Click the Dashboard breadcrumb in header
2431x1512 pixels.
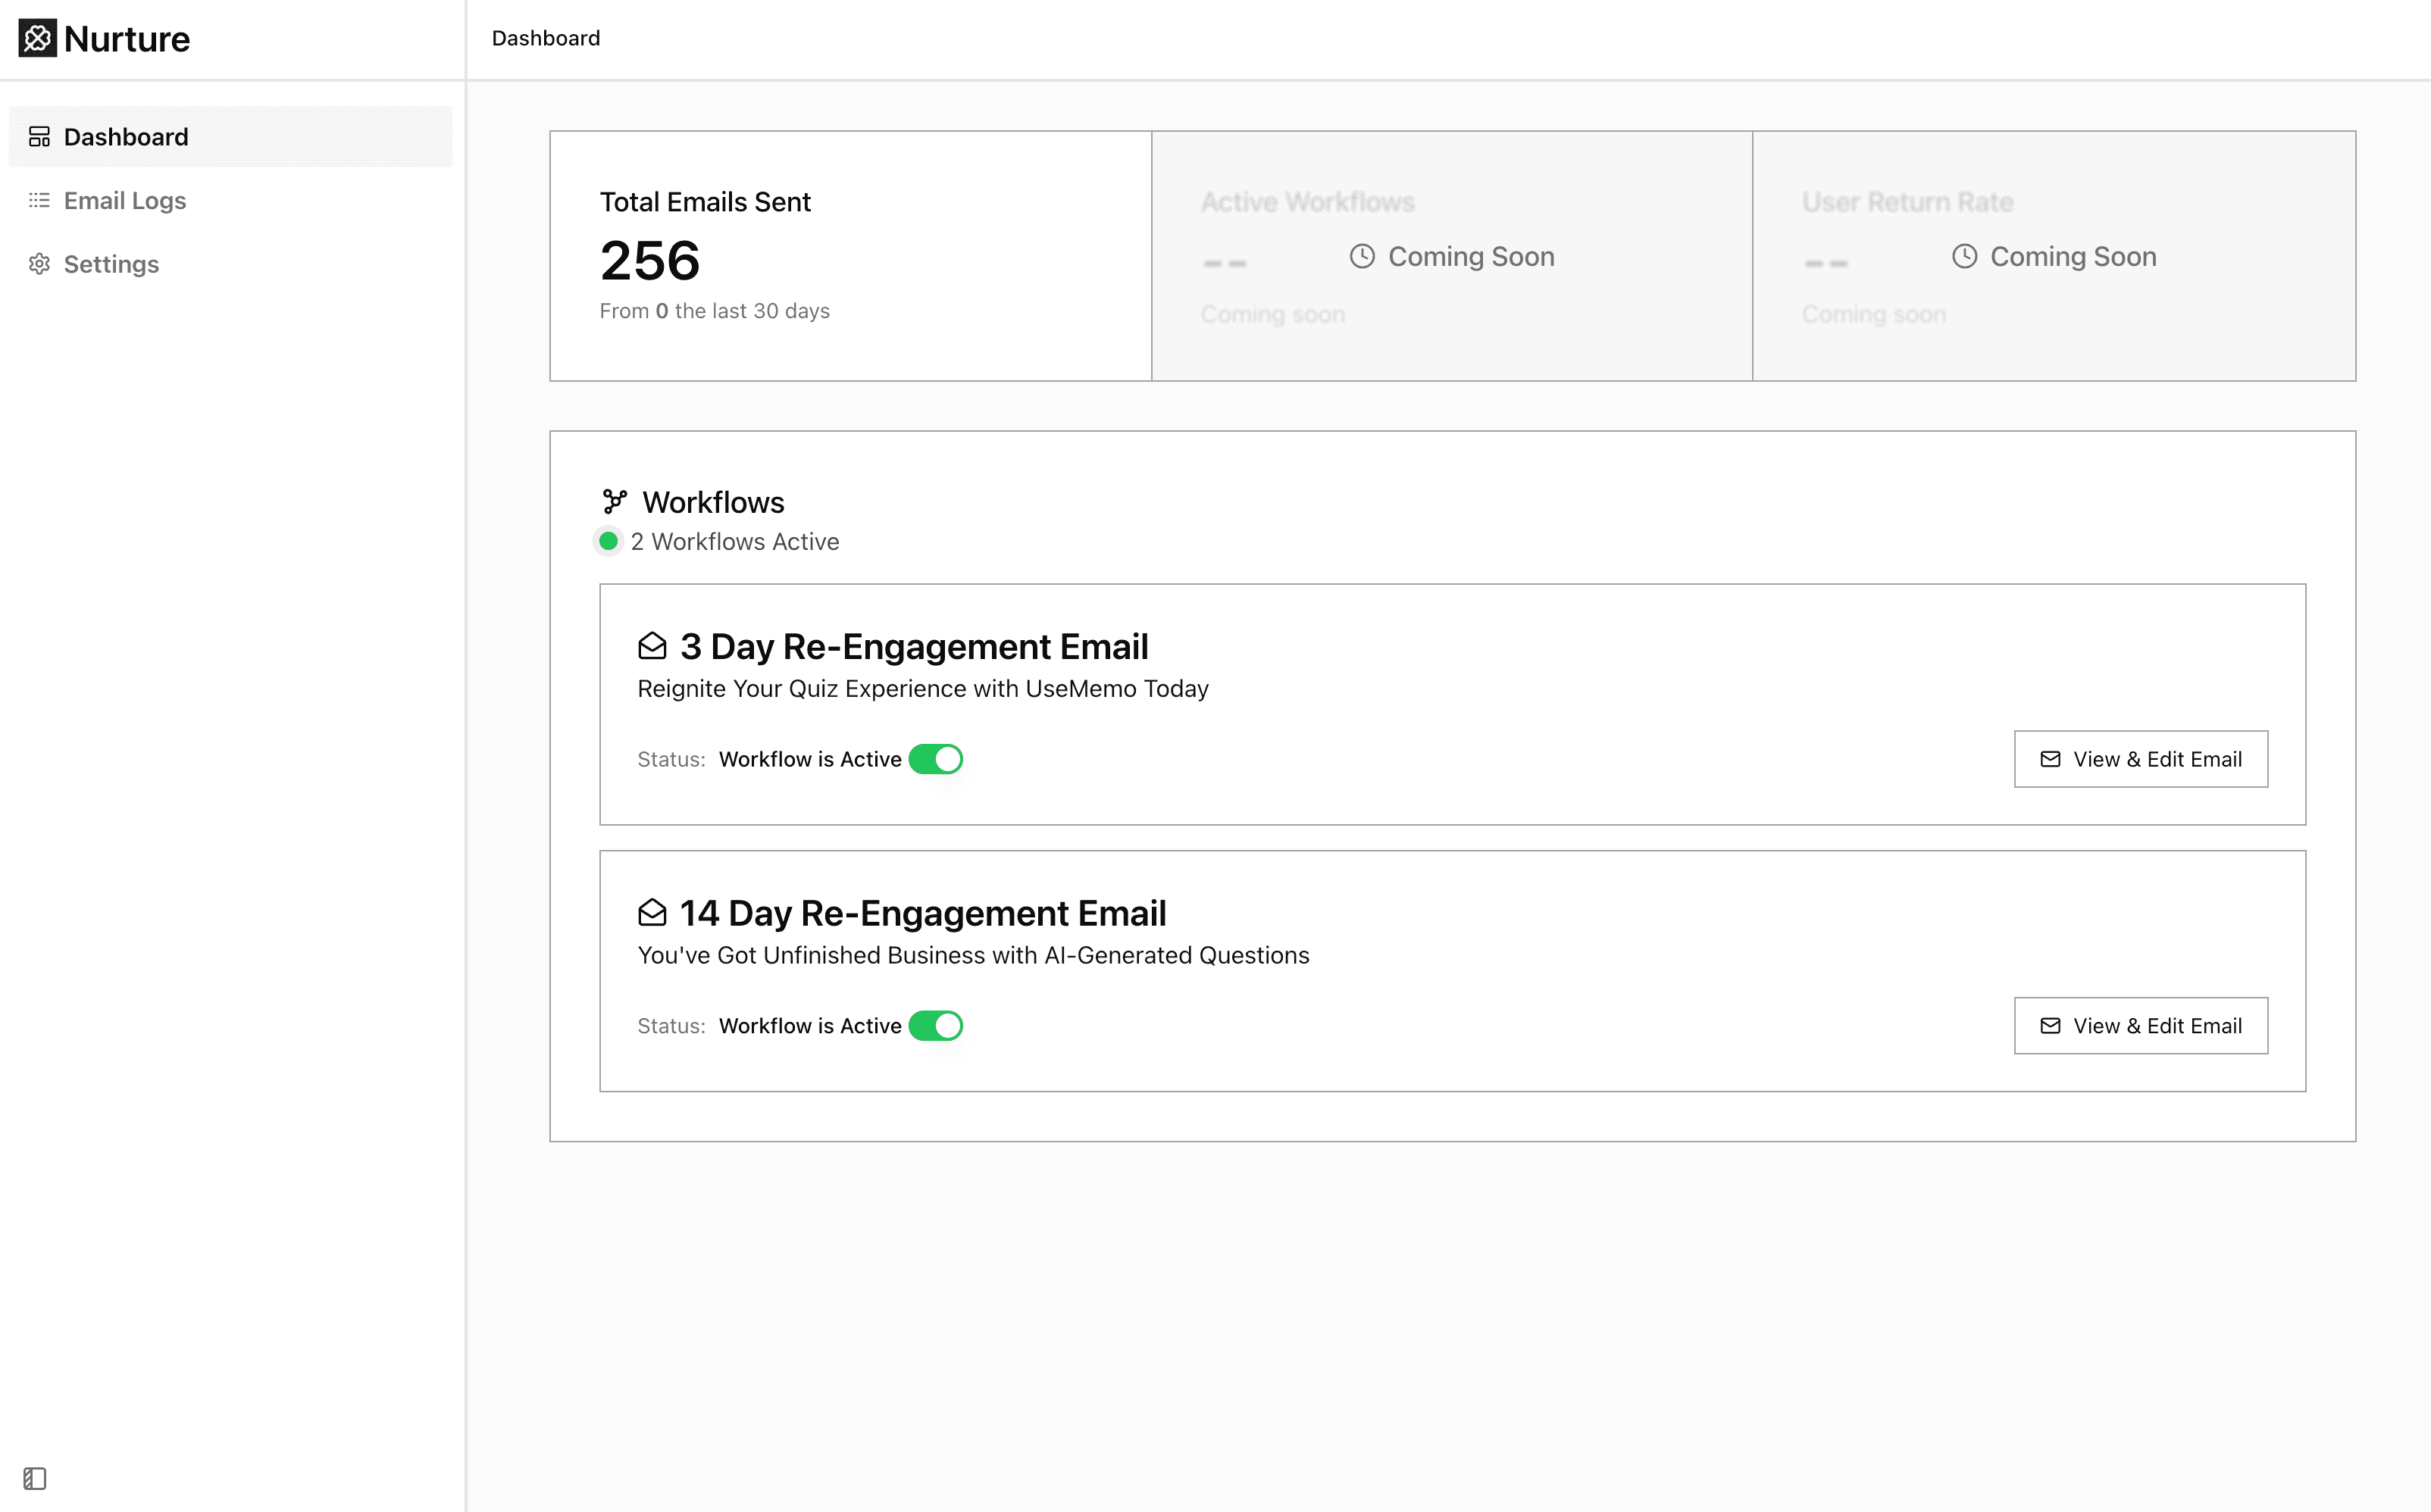pyautogui.click(x=546, y=38)
